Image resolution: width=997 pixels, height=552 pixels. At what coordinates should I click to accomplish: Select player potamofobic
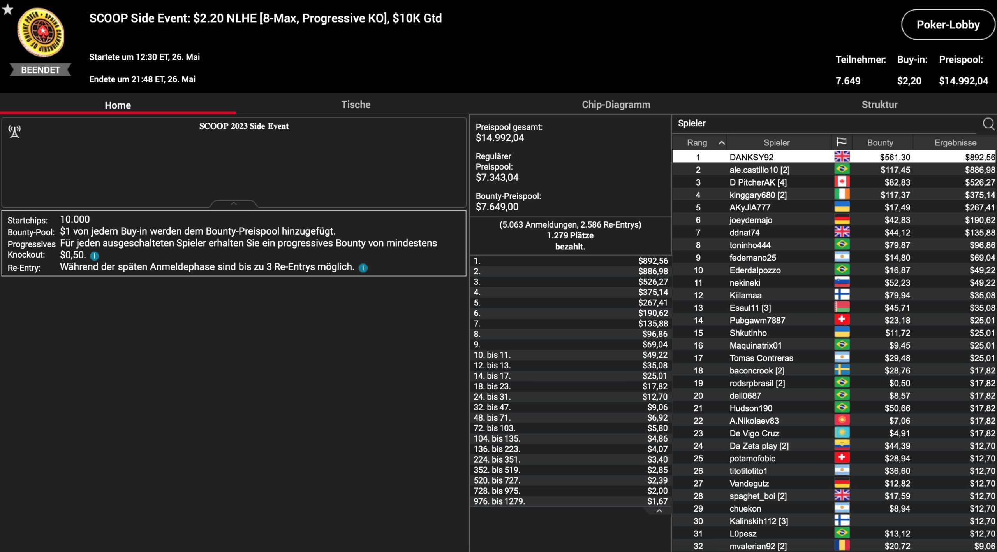752,458
